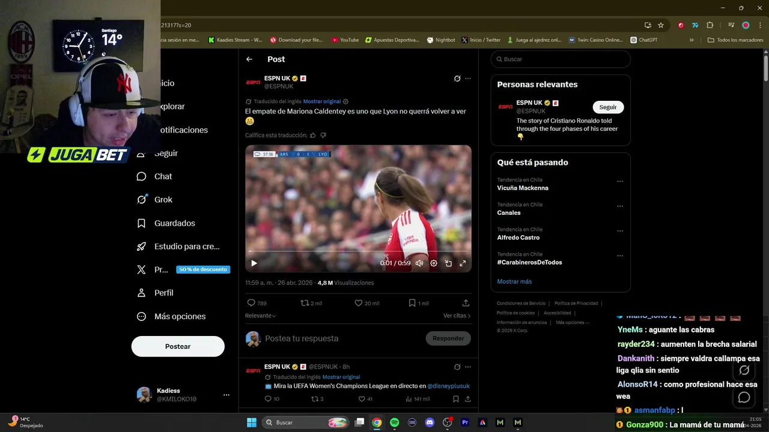Image resolution: width=769 pixels, height=432 pixels.
Task: Bookmark this page with the star icon
Action: [661, 25]
